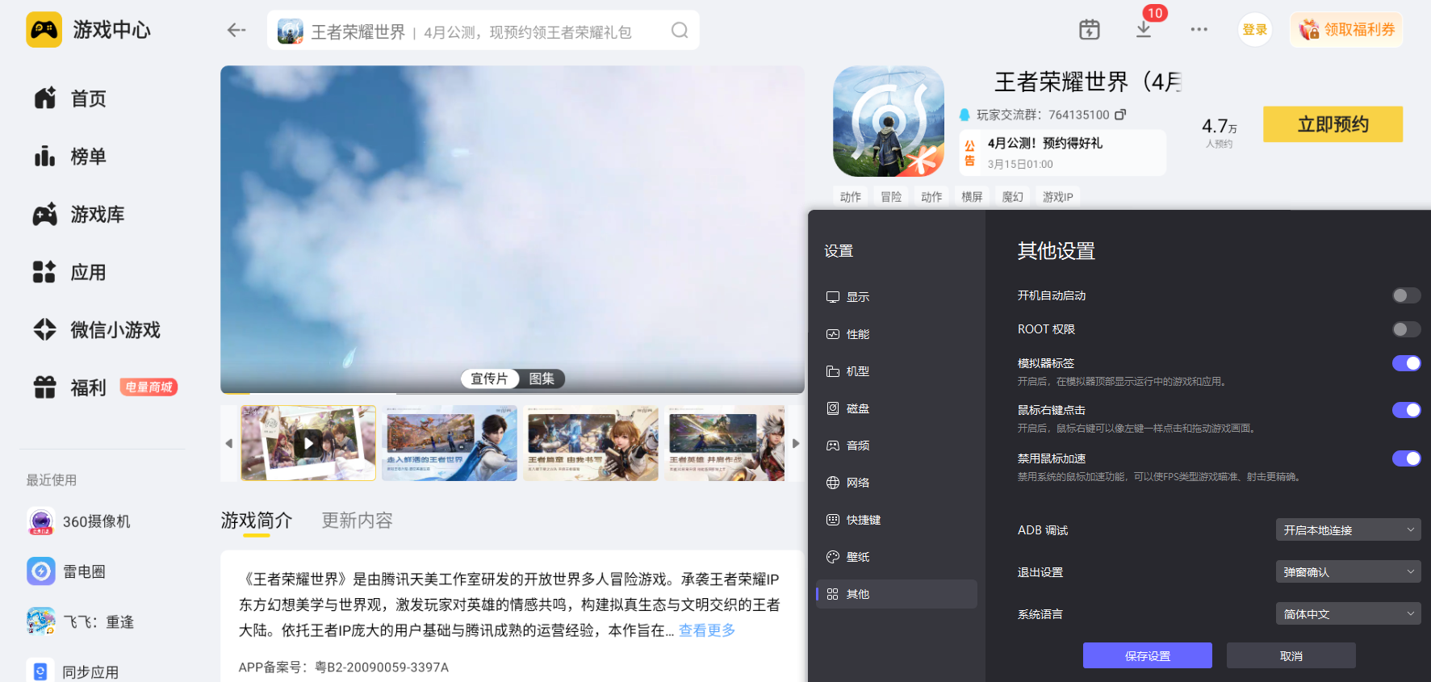The image size is (1431, 682).
Task: Toggle 模拟器标签 switch
Action: coord(1407,363)
